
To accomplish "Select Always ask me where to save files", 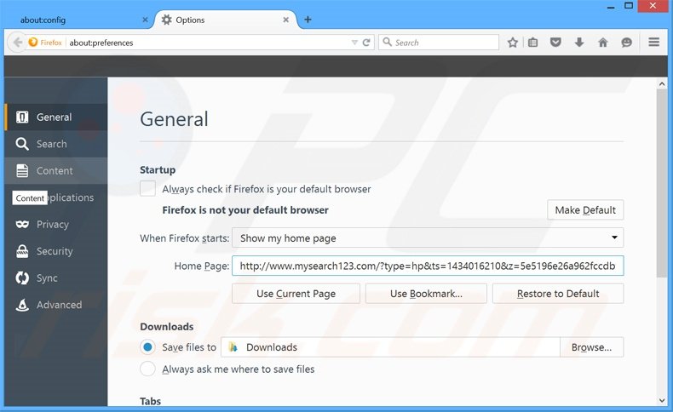I will coord(147,369).
